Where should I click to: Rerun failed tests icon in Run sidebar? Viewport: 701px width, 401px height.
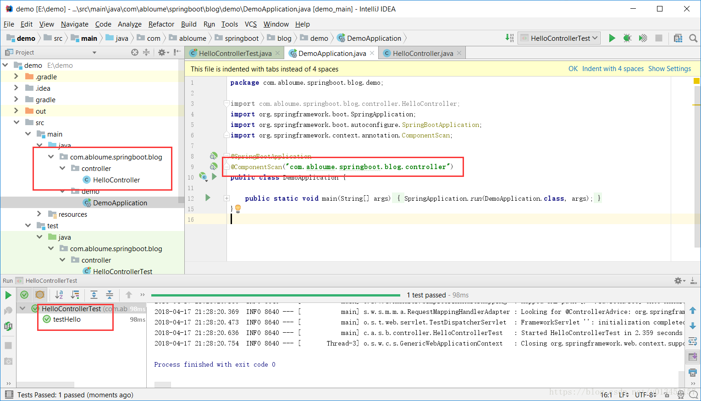(x=8, y=311)
